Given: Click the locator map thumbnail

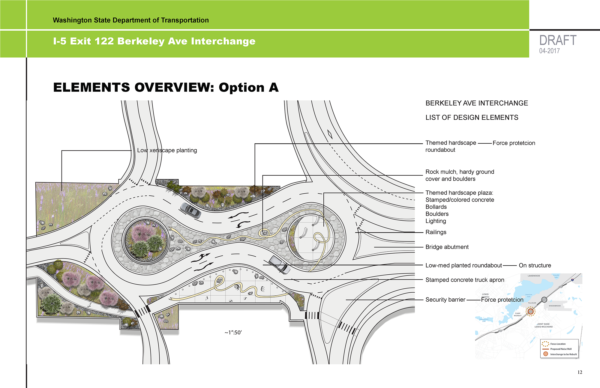Looking at the screenshot, I should (529, 316).
